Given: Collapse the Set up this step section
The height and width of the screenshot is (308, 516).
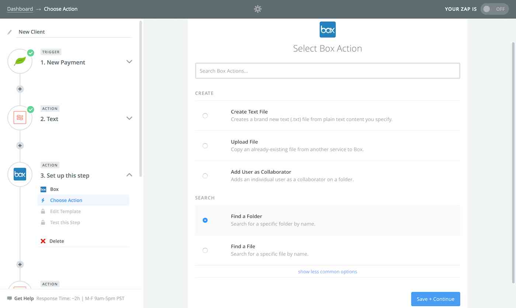Looking at the screenshot, I should tap(129, 175).
